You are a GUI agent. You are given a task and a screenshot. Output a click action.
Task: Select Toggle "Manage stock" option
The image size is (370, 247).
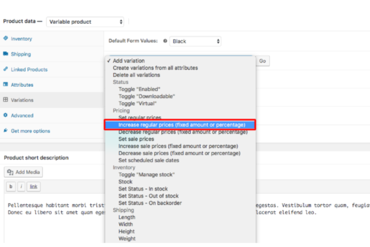point(180,175)
